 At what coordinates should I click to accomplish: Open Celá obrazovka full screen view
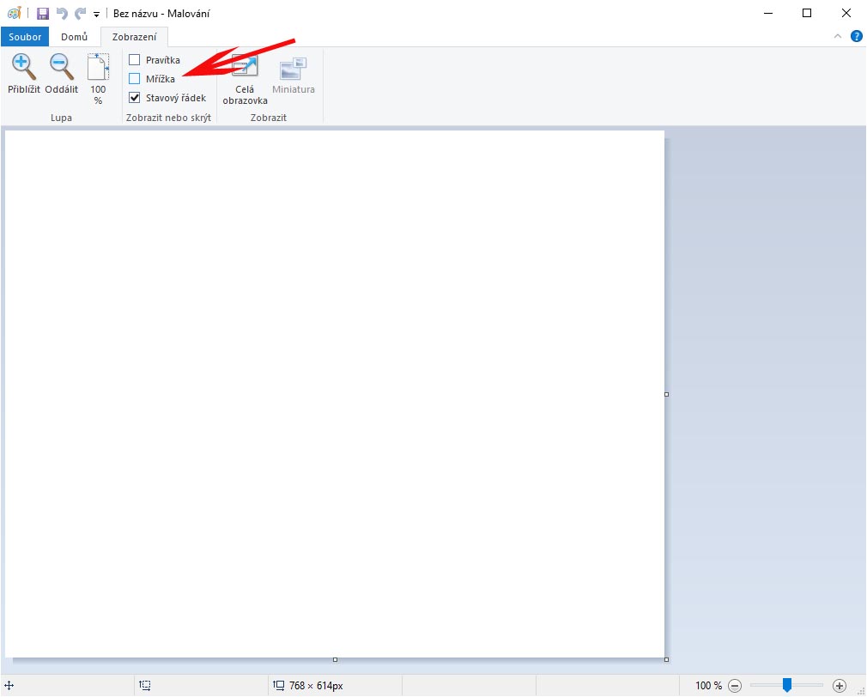(x=245, y=69)
